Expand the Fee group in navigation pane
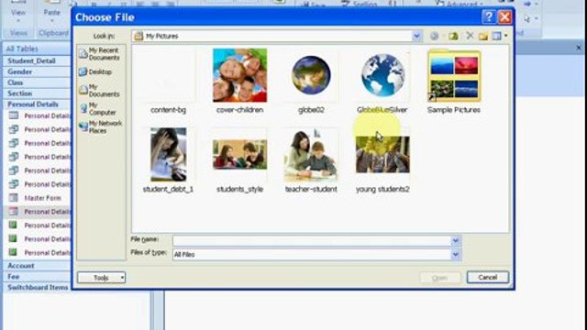Viewport: 587px width, 330px height. click(37, 277)
